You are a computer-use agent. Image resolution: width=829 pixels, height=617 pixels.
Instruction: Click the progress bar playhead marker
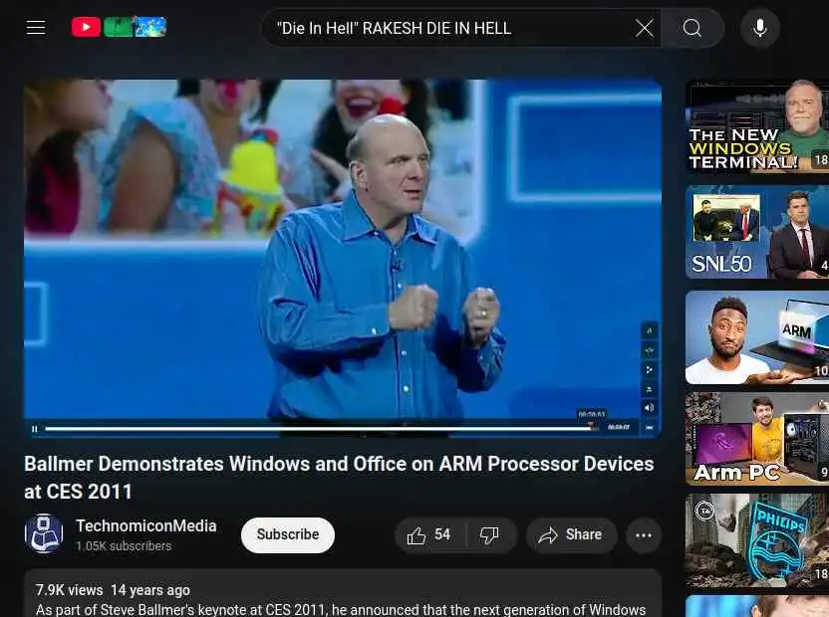[x=592, y=427]
